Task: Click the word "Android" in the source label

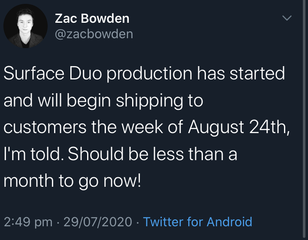Action: tap(229, 222)
